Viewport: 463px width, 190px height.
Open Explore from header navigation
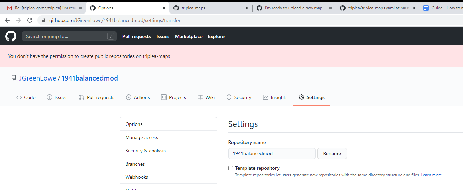pyautogui.click(x=216, y=36)
